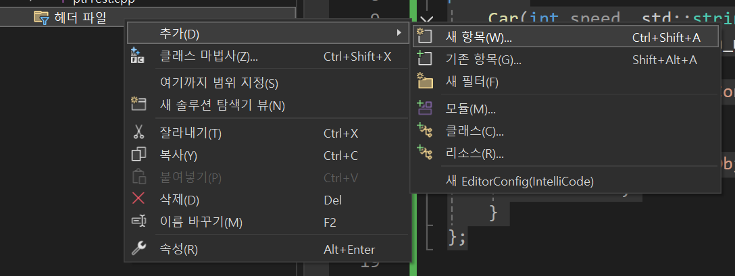Click the 클래스 add class icon
The width and height of the screenshot is (735, 276).
(425, 130)
